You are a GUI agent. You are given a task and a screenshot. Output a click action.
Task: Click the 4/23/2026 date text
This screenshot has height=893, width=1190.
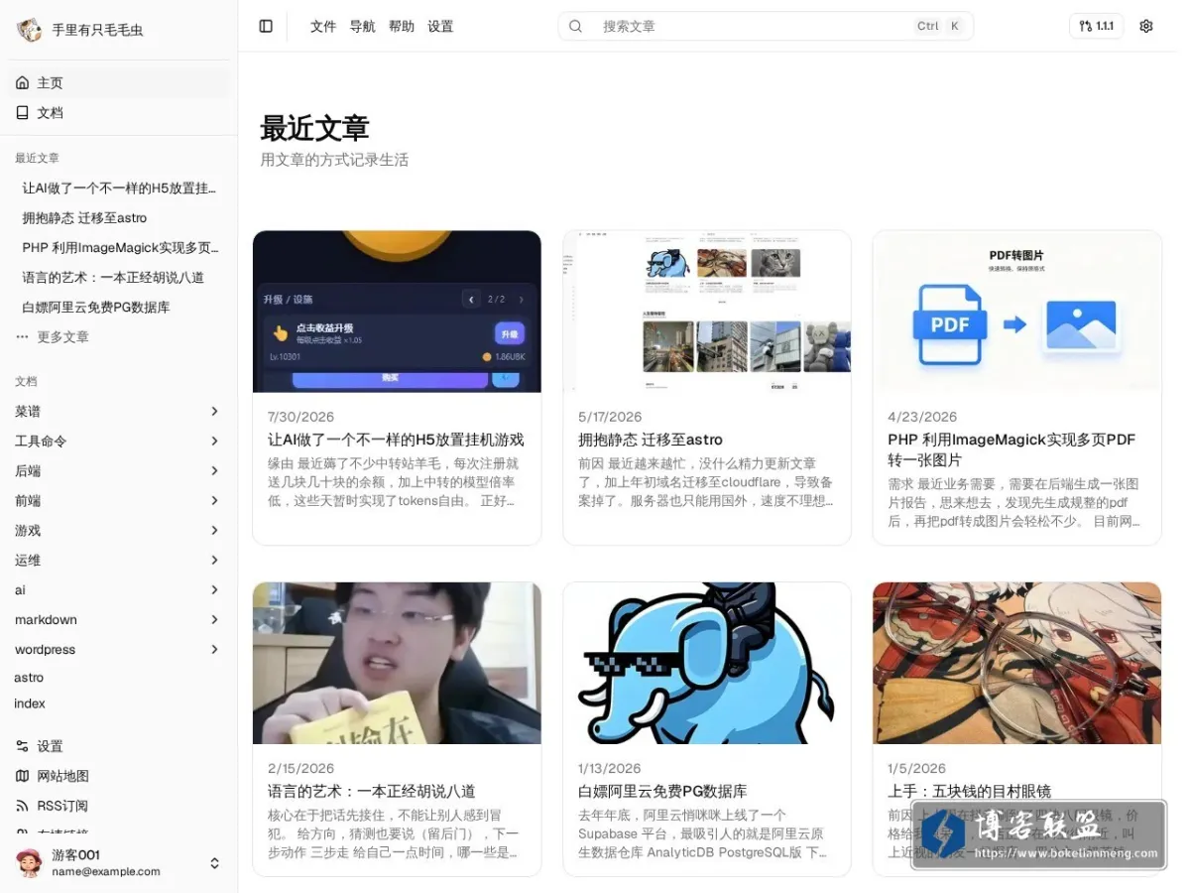922,417
